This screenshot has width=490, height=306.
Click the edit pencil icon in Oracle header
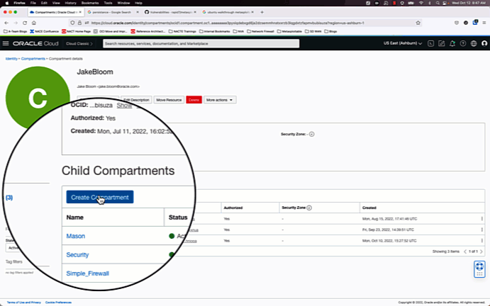click(x=441, y=43)
